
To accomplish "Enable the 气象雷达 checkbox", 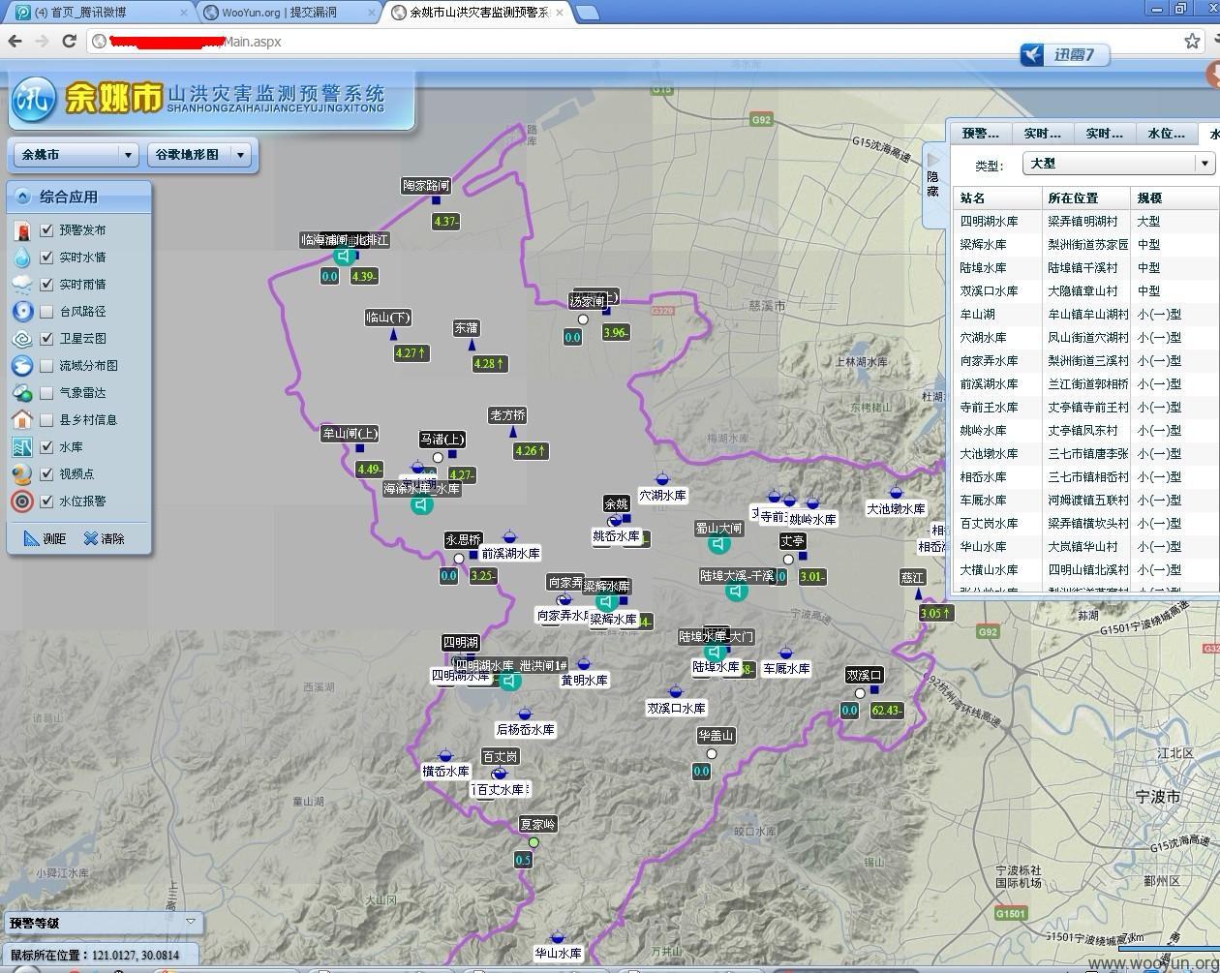I will click(46, 393).
